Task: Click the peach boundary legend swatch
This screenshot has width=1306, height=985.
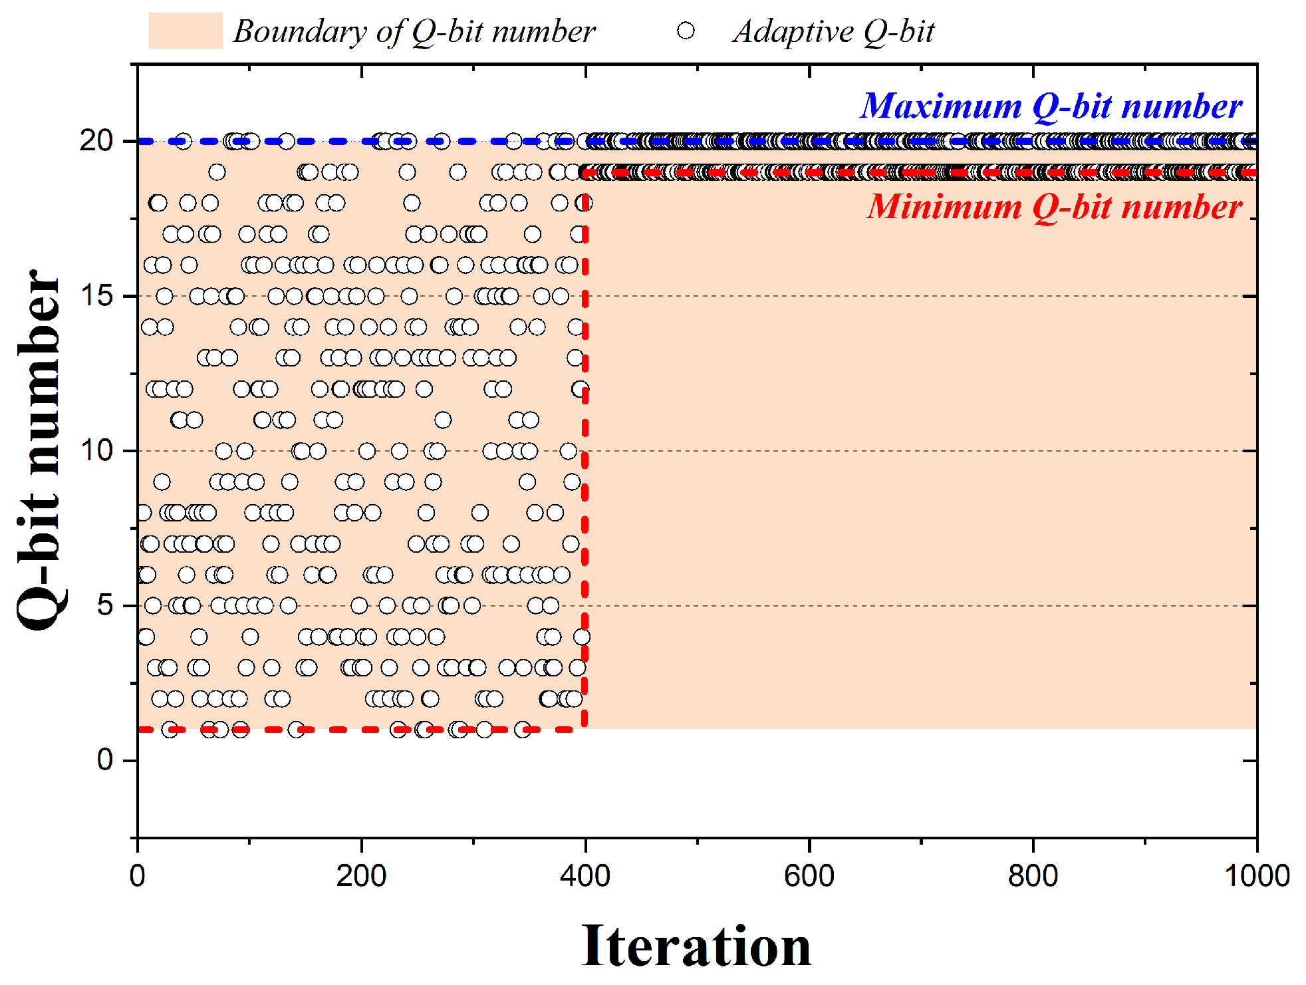Action: pyautogui.click(x=185, y=31)
